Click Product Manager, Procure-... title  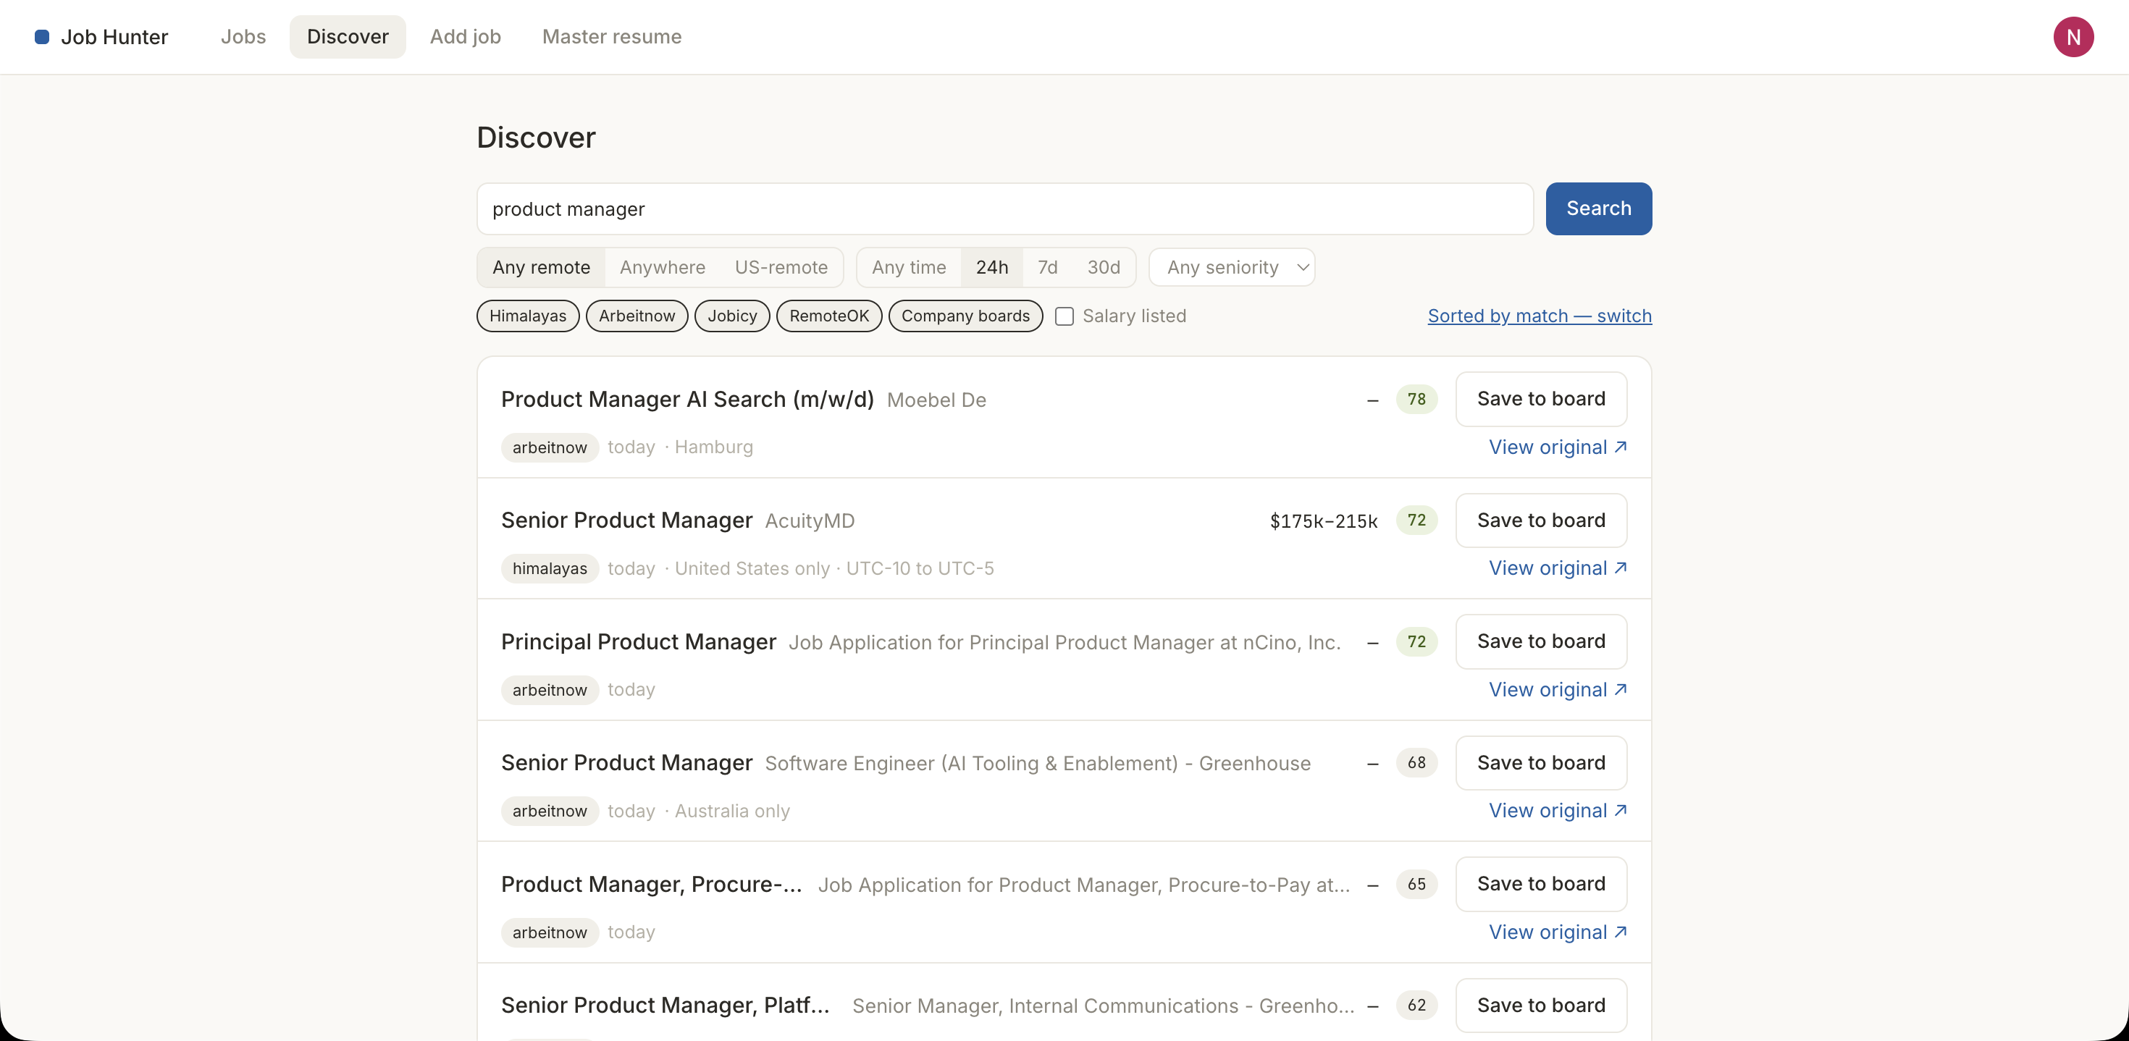pos(651,884)
